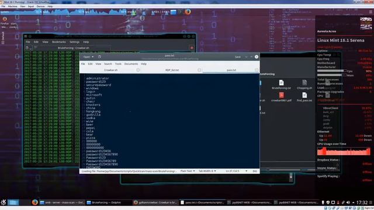Close the pass.txt tab in gedit

[x=257, y=70]
